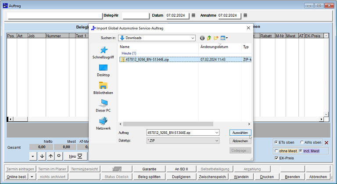Click the Beleg-Nr input field
The image size is (337, 184).
pos(136,15)
